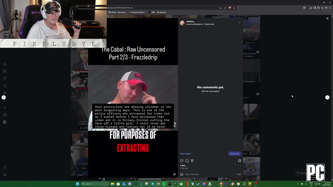
Task: Open the ENG US language switcher
Action: (311, 184)
